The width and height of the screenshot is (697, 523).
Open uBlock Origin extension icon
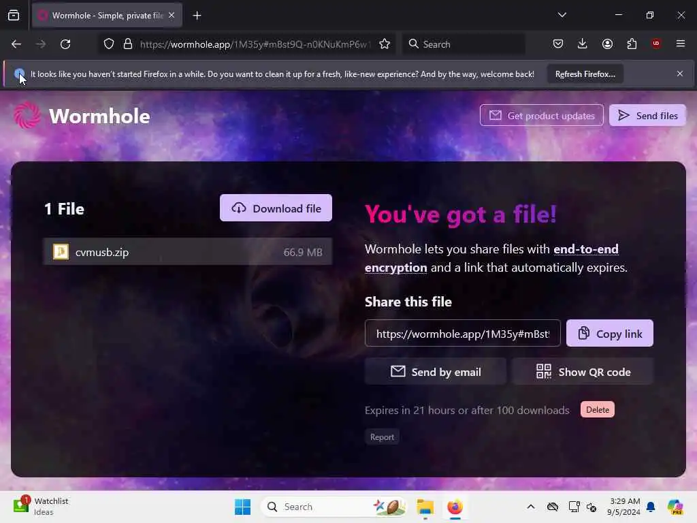click(656, 44)
